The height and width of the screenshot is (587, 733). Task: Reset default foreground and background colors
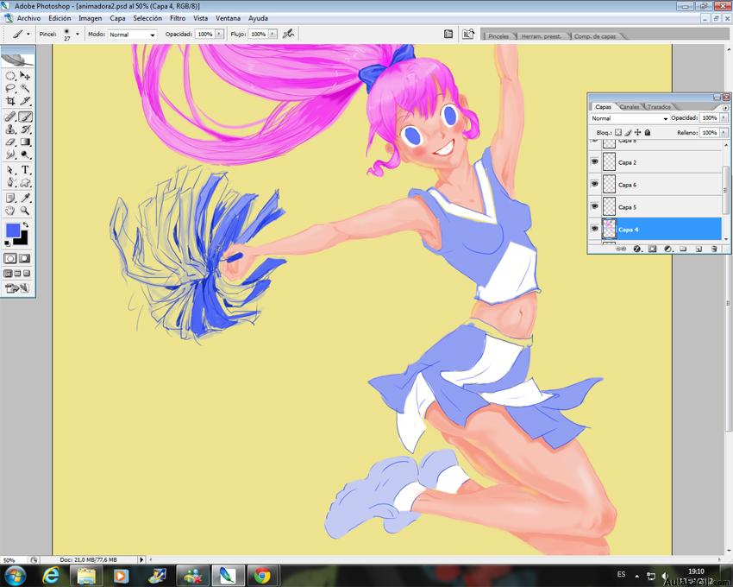(x=7, y=243)
